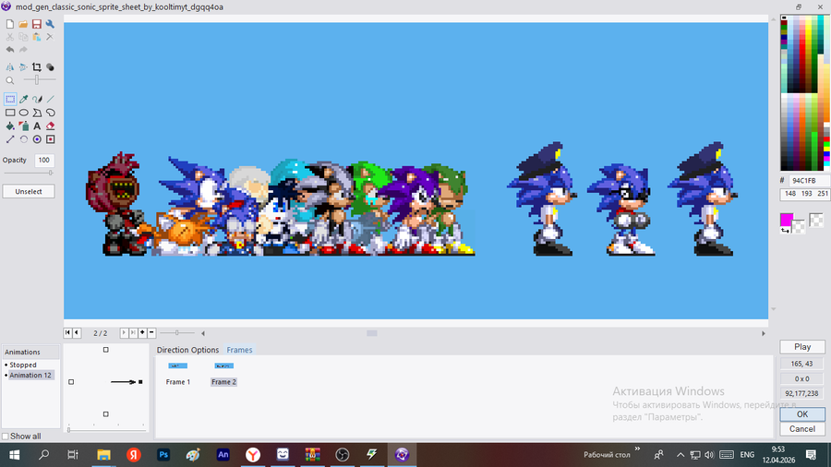This screenshot has height=467, width=831.
Task: Select the Spray can tool
Action: [x=24, y=126]
